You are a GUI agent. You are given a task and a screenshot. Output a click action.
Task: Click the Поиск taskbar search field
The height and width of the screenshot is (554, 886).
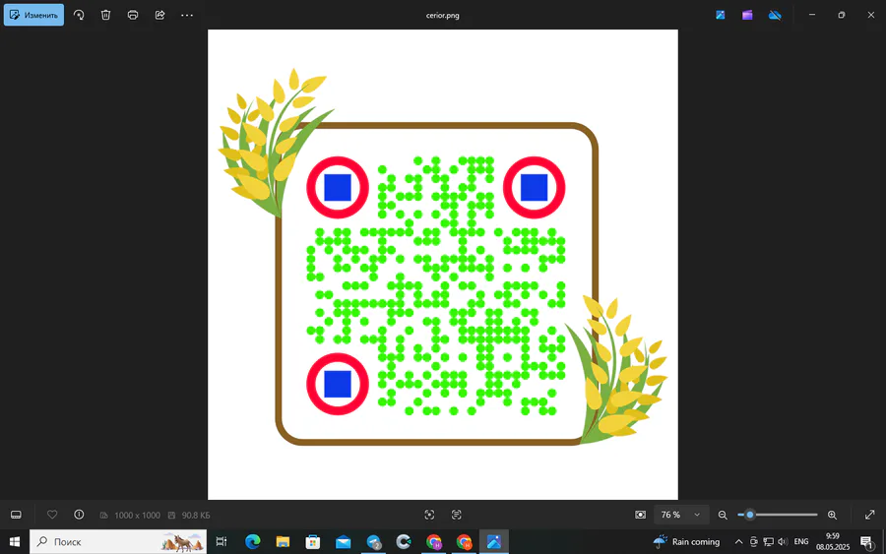point(118,541)
